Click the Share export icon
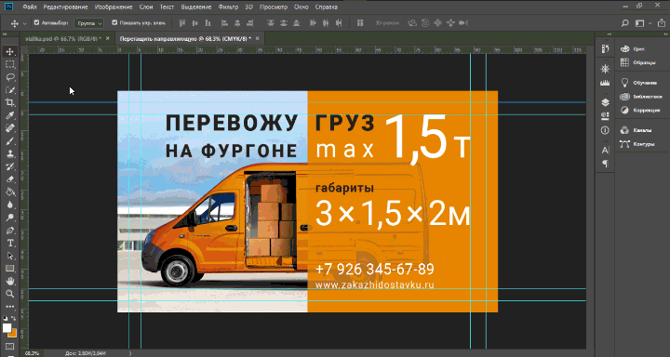The width and height of the screenshot is (670, 357). tap(662, 23)
